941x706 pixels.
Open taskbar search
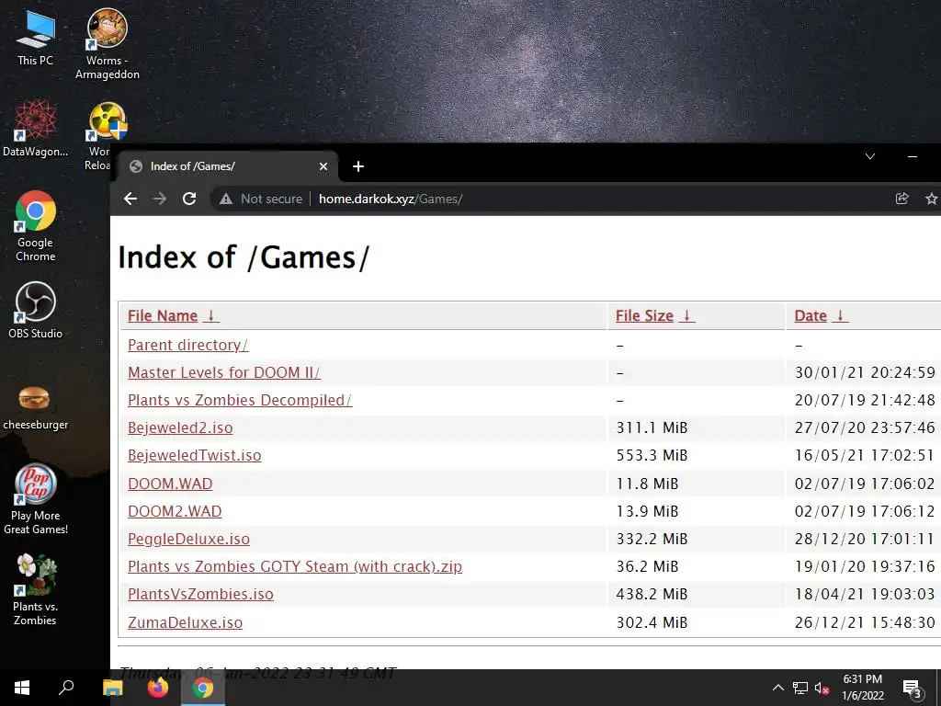point(66,688)
